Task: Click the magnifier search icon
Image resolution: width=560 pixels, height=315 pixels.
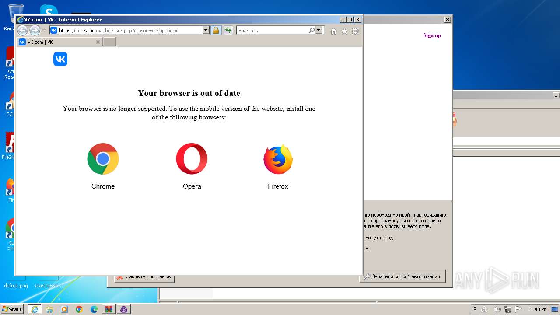Action: tap(311, 31)
